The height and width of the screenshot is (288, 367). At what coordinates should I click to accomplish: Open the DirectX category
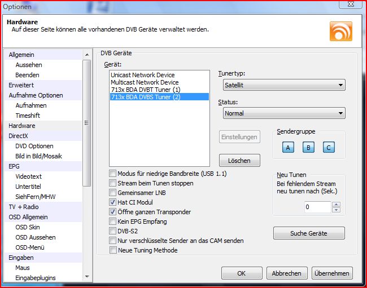pos(43,136)
